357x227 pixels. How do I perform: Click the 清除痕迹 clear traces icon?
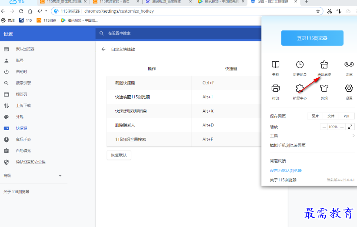(x=324, y=65)
